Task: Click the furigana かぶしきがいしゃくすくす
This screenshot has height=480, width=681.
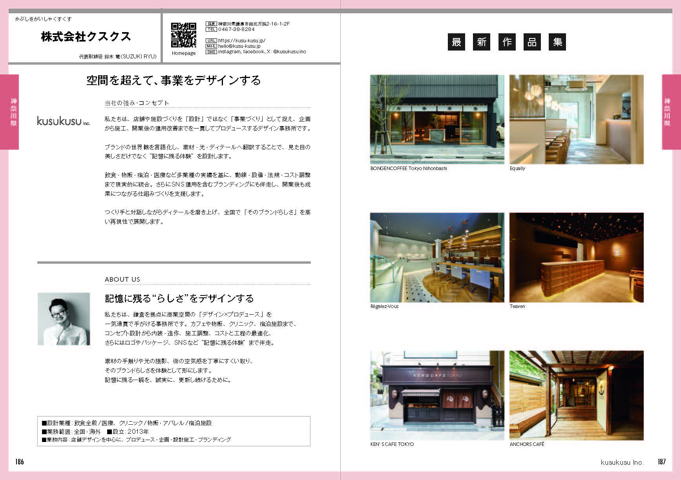Action: (43, 19)
